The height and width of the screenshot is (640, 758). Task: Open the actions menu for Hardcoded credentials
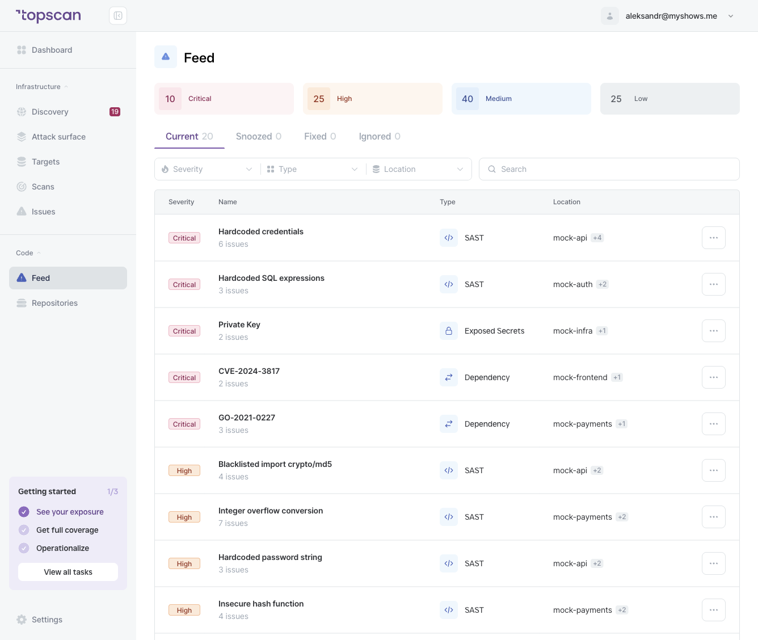[x=714, y=238]
